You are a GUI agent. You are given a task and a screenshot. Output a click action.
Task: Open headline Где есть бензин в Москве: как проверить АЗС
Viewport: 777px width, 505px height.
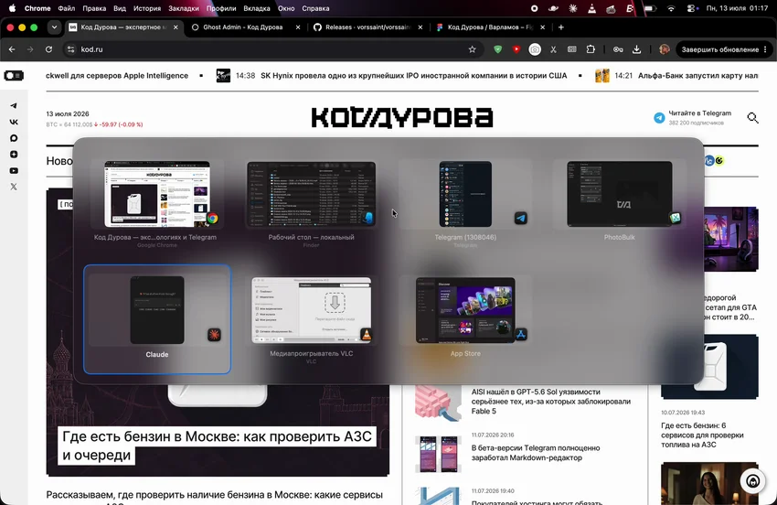point(217,446)
